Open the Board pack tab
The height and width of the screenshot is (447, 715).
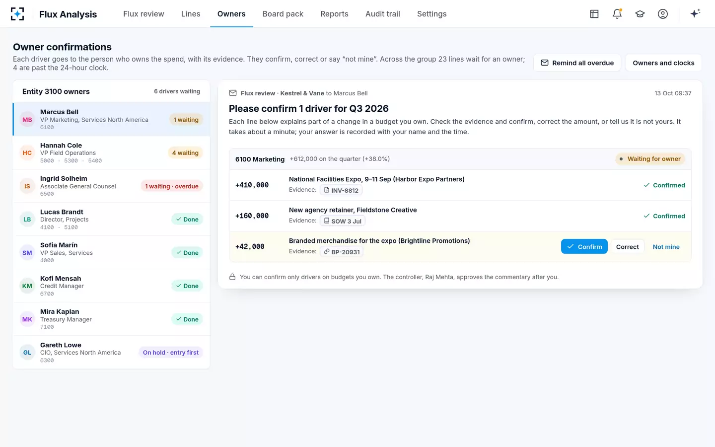click(283, 14)
